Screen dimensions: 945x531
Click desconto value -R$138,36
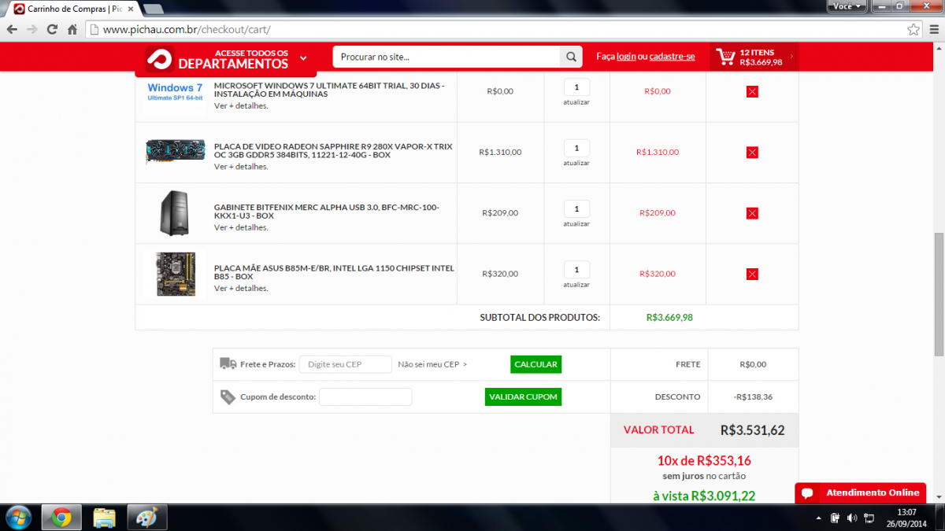pyautogui.click(x=752, y=396)
